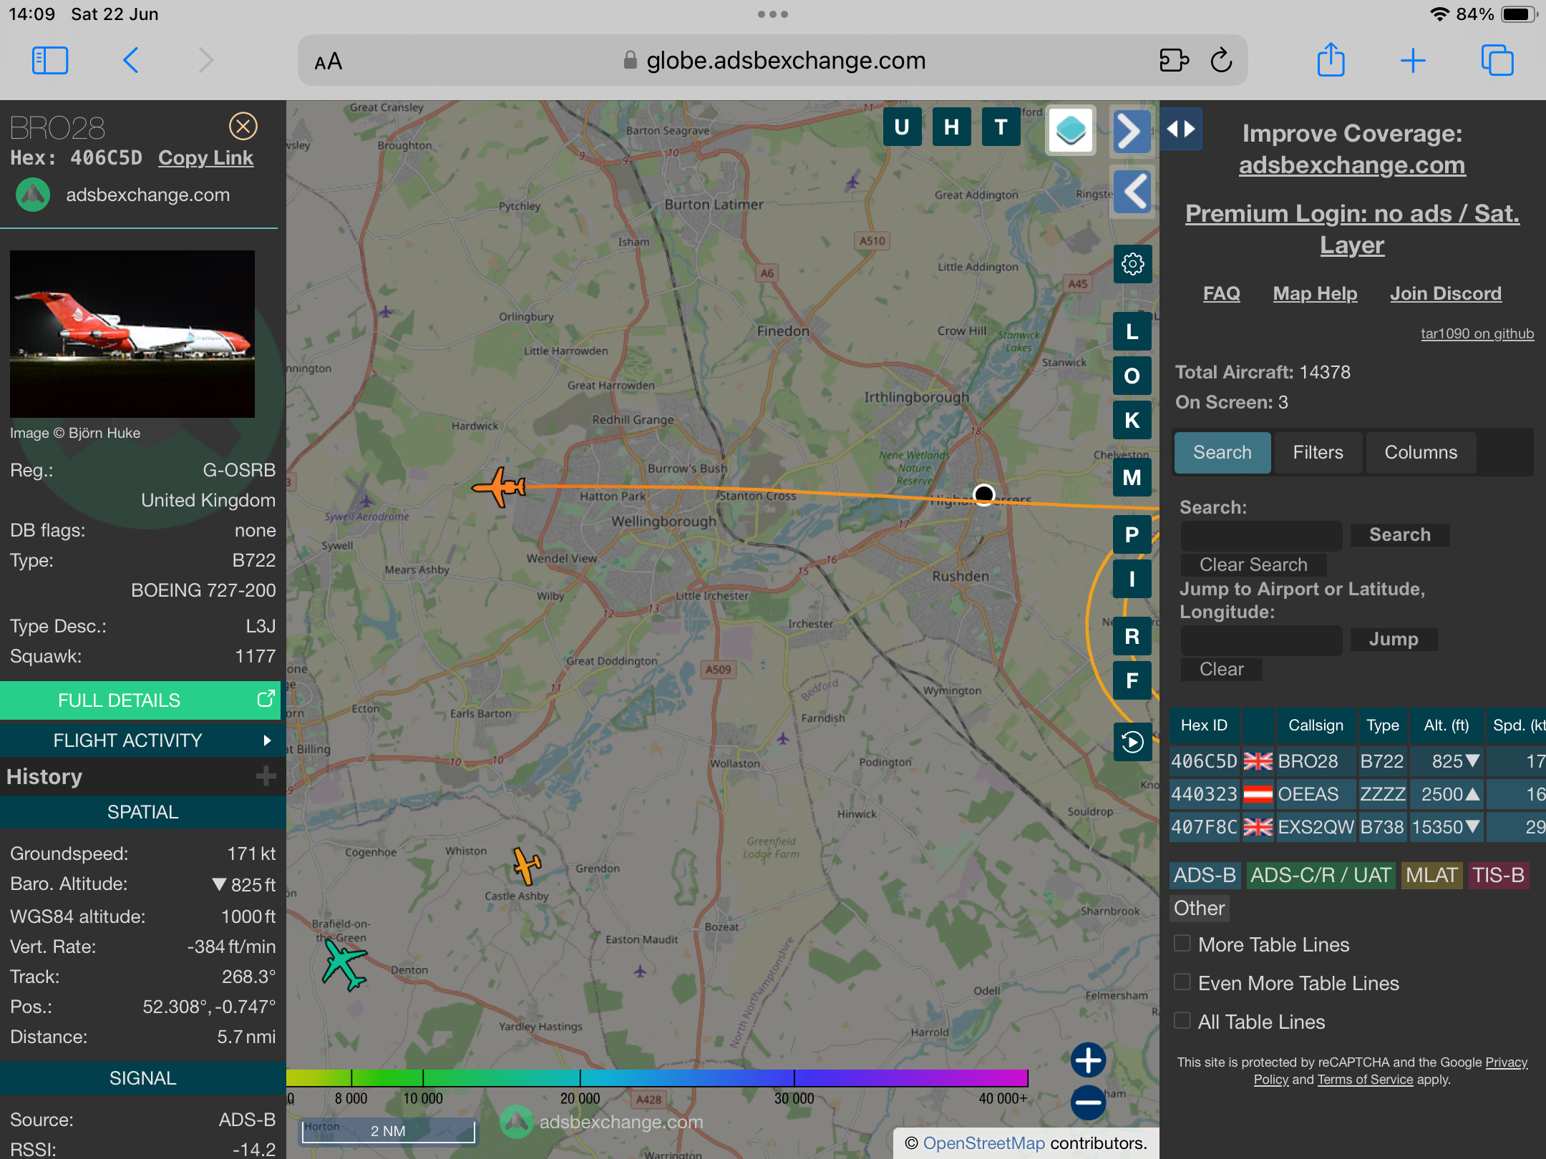This screenshot has height=1159, width=1546.
Task: Click the Copy Link hyperlink
Action: point(205,158)
